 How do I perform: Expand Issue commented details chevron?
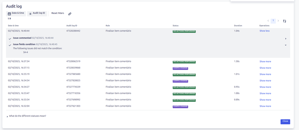[286, 39]
